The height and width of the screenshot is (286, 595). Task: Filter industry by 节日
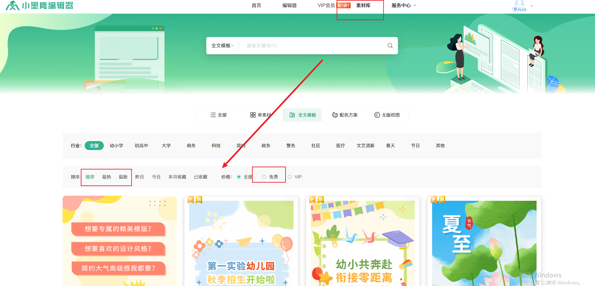pos(416,146)
